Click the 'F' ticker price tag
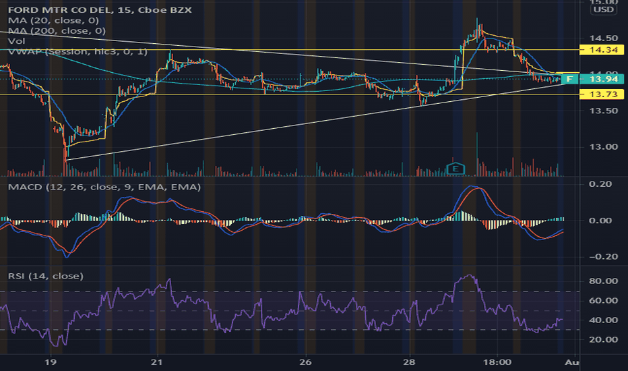This screenshot has height=371, width=628. pyautogui.click(x=569, y=79)
